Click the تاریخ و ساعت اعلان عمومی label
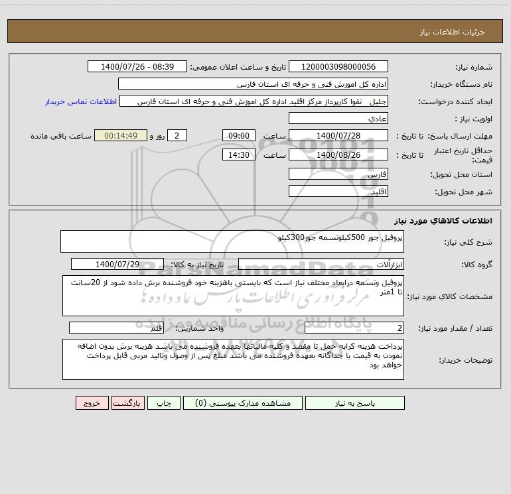Image resolution: width=511 pixels, height=494 pixels. (238, 68)
